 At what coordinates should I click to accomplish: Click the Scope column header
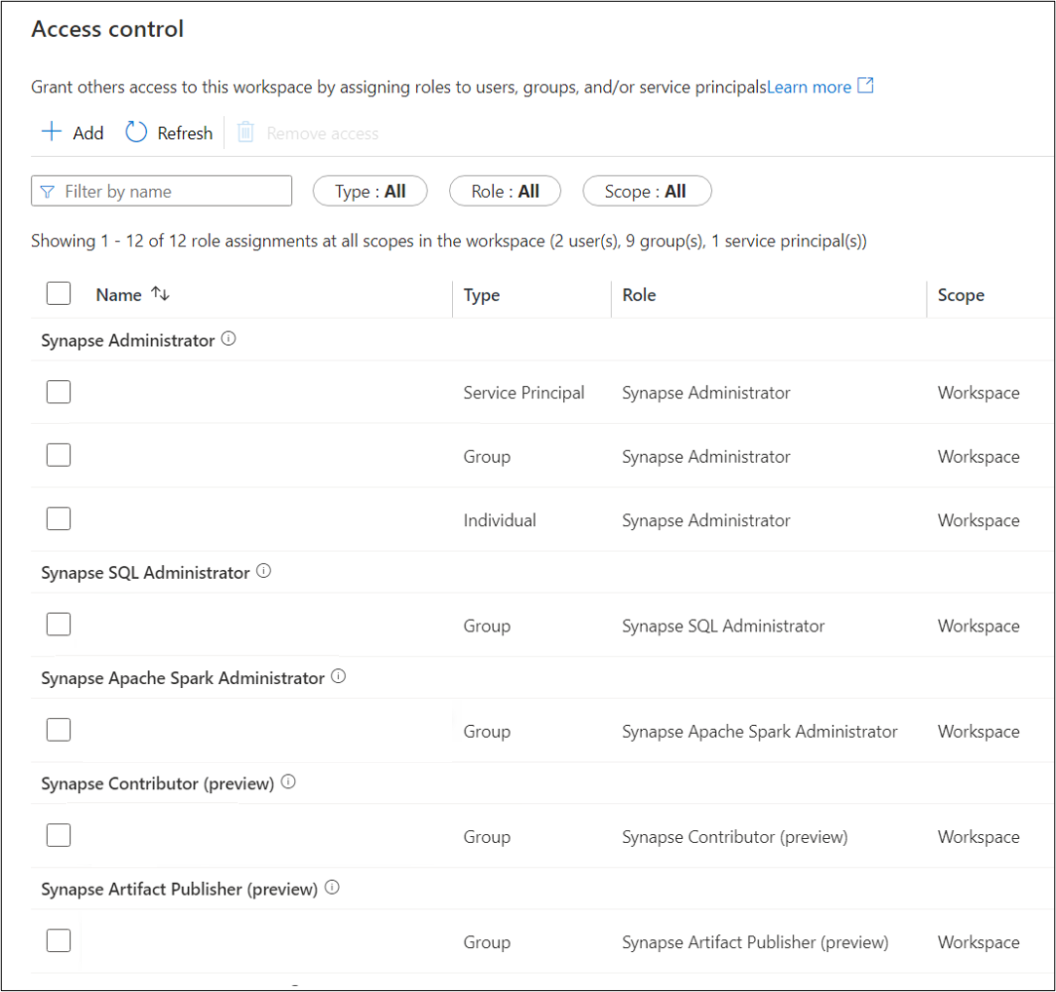pyautogui.click(x=961, y=295)
